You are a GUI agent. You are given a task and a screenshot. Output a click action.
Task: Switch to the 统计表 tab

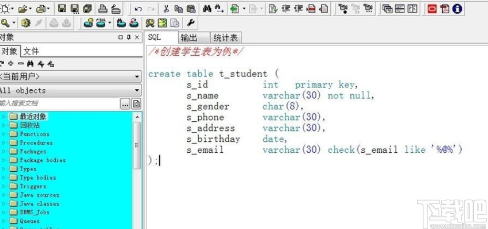point(226,38)
